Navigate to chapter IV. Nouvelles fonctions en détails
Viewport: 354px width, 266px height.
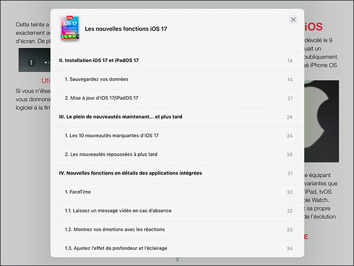pos(130,173)
